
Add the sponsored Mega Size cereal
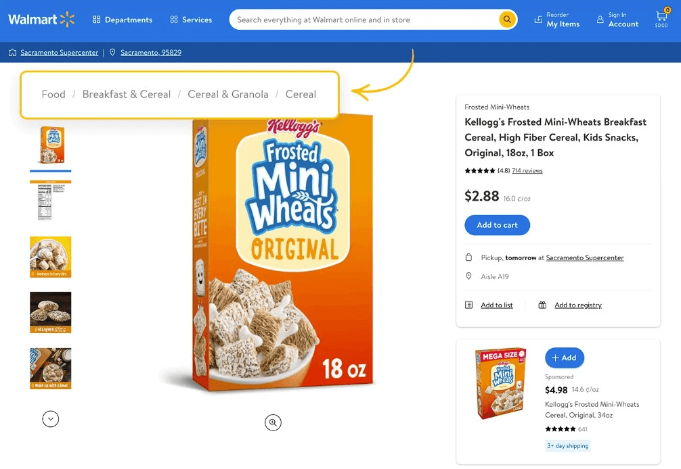click(x=564, y=357)
